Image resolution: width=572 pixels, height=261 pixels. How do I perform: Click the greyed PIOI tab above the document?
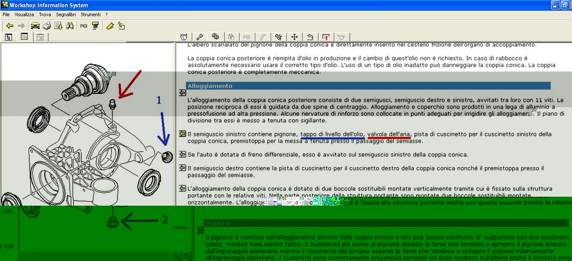[247, 37]
